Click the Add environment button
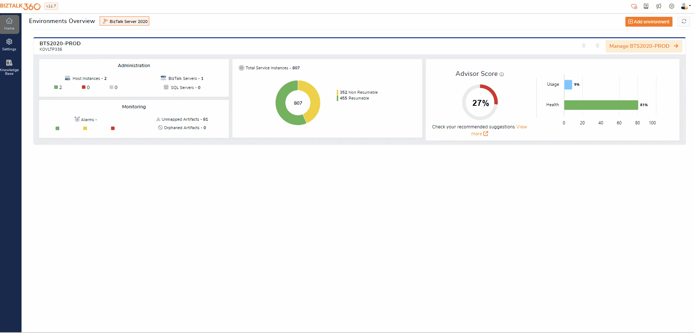This screenshot has width=694, height=333. point(648,22)
